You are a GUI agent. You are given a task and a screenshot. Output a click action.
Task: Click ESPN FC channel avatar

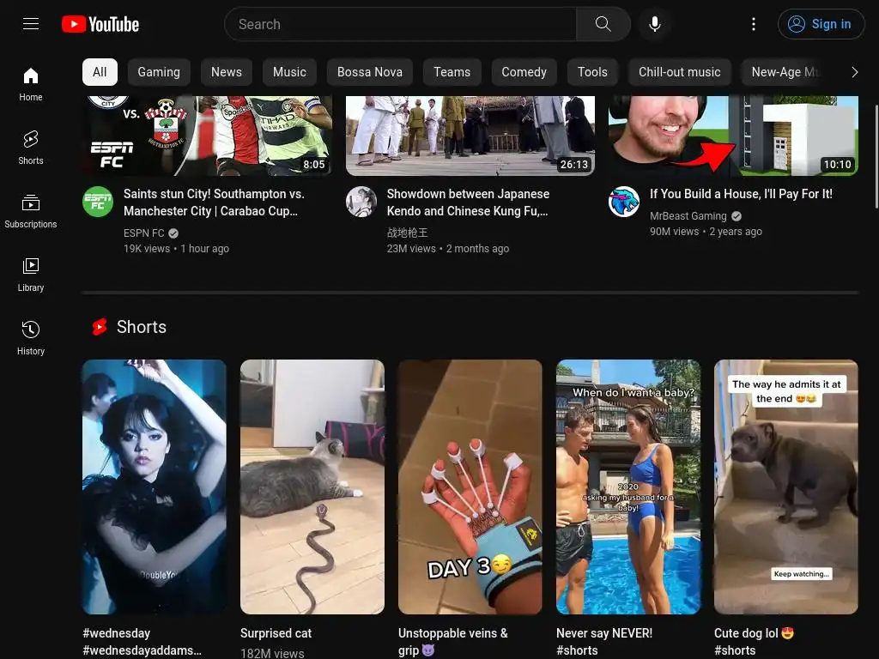(x=98, y=201)
